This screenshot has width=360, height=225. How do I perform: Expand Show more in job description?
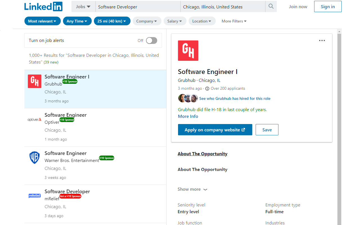tap(192, 189)
